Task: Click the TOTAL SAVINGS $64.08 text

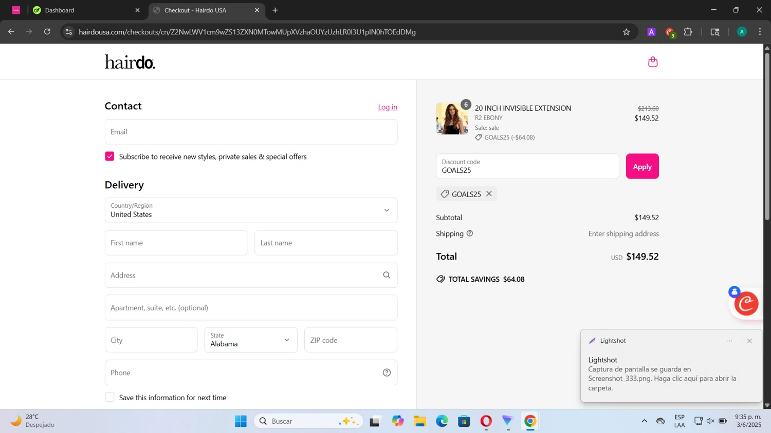Action: (486, 279)
